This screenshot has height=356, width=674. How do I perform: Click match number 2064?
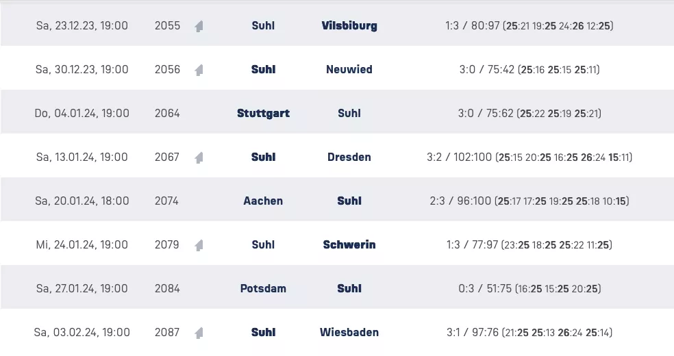(x=167, y=114)
